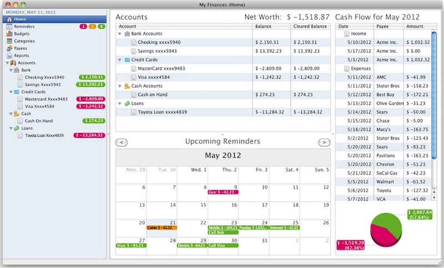This screenshot has height=268, width=444.
Task: Collapse the Credit Cards group in sidebar
Action: click(11, 92)
